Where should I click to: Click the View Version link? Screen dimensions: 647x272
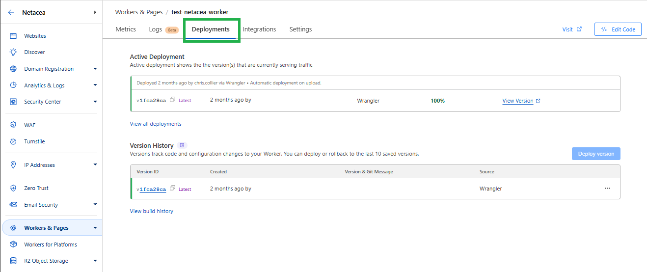tap(518, 101)
